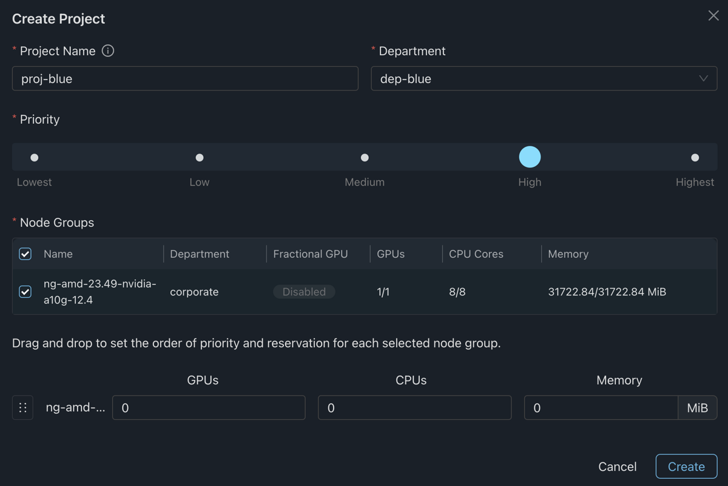Toggle the select-all node groups checkbox
The image size is (728, 486).
point(25,254)
